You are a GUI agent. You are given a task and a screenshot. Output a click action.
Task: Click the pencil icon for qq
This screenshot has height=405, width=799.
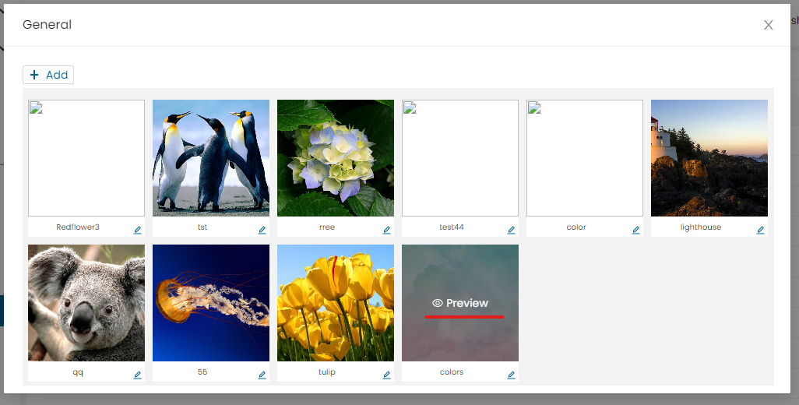click(138, 375)
